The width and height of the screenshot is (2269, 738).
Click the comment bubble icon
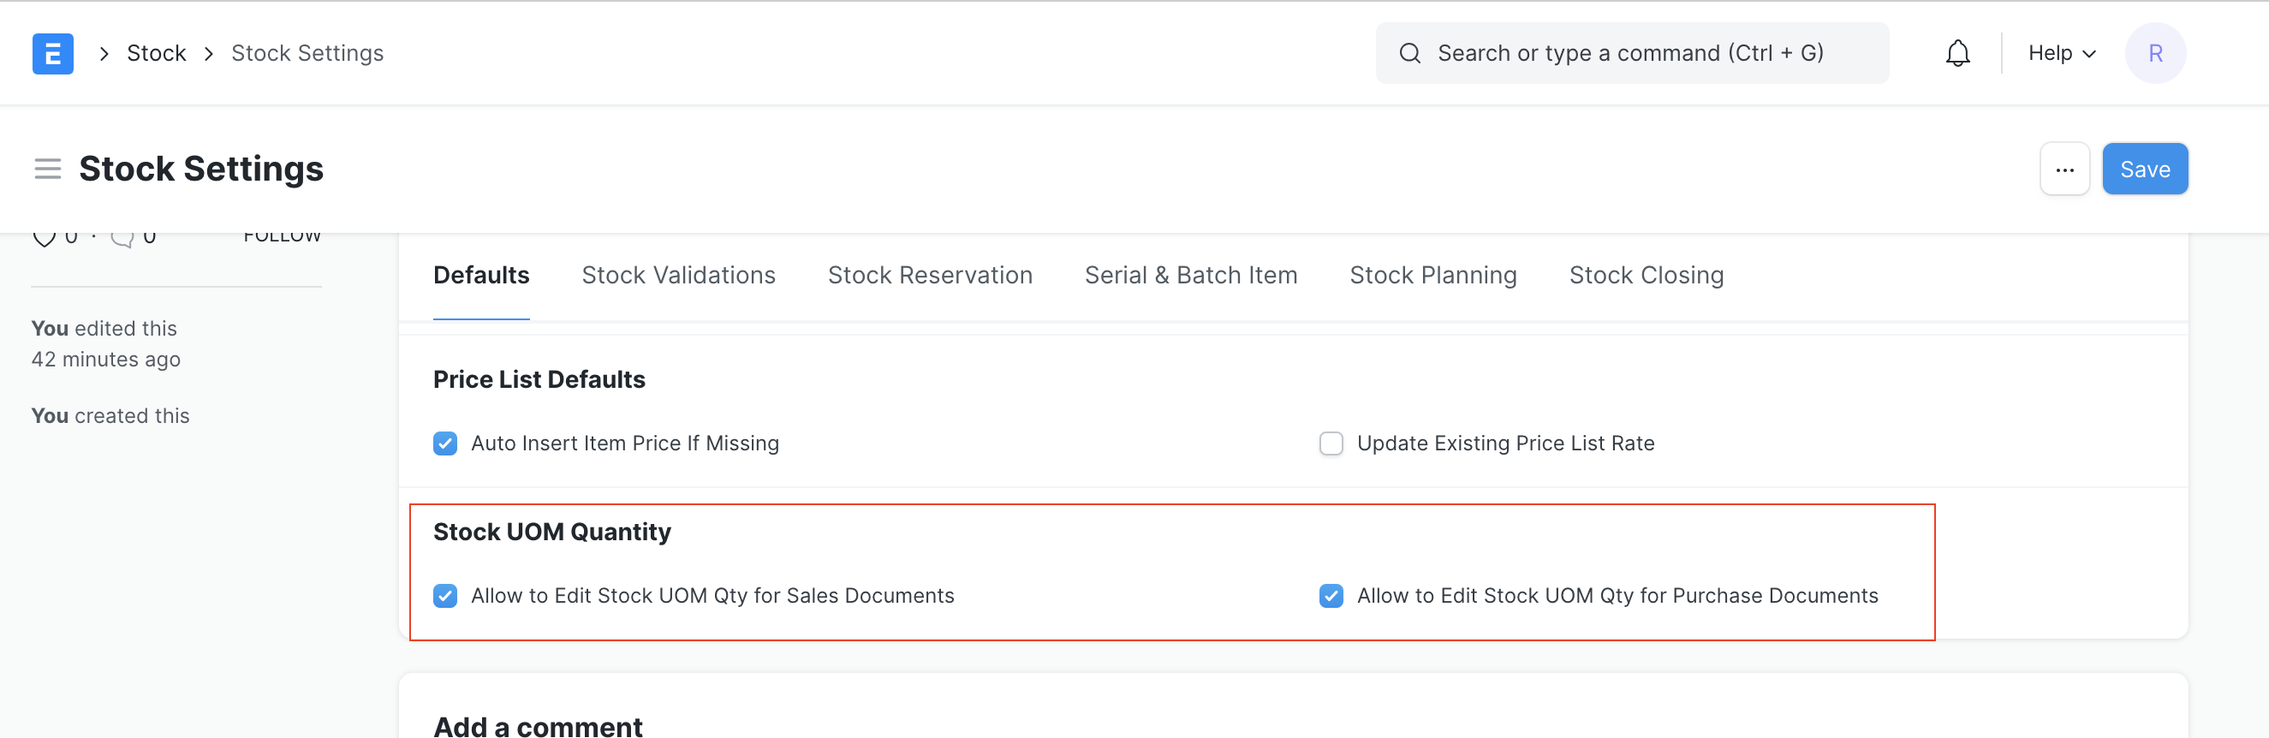[122, 237]
